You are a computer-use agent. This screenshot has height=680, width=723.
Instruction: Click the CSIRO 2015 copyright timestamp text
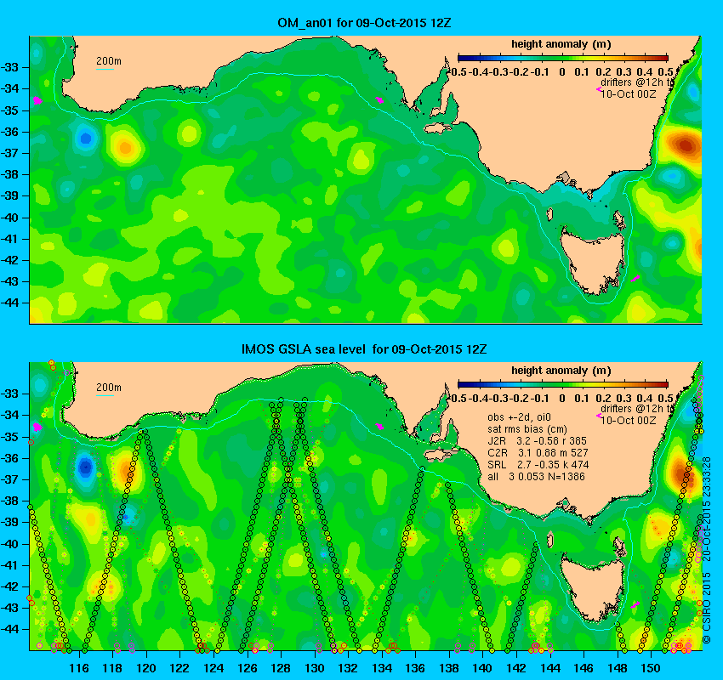coord(708,550)
